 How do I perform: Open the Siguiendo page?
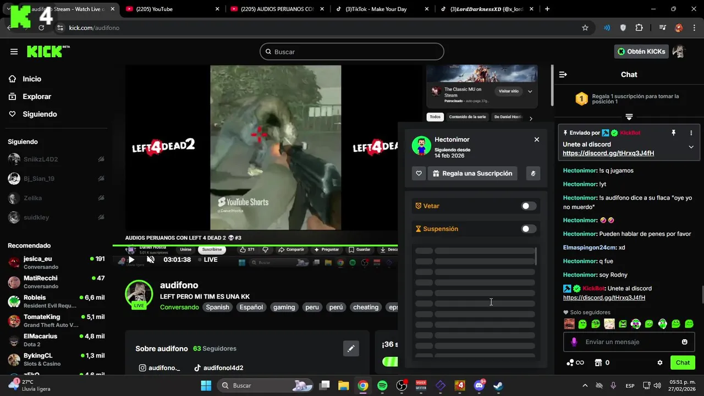click(32, 114)
